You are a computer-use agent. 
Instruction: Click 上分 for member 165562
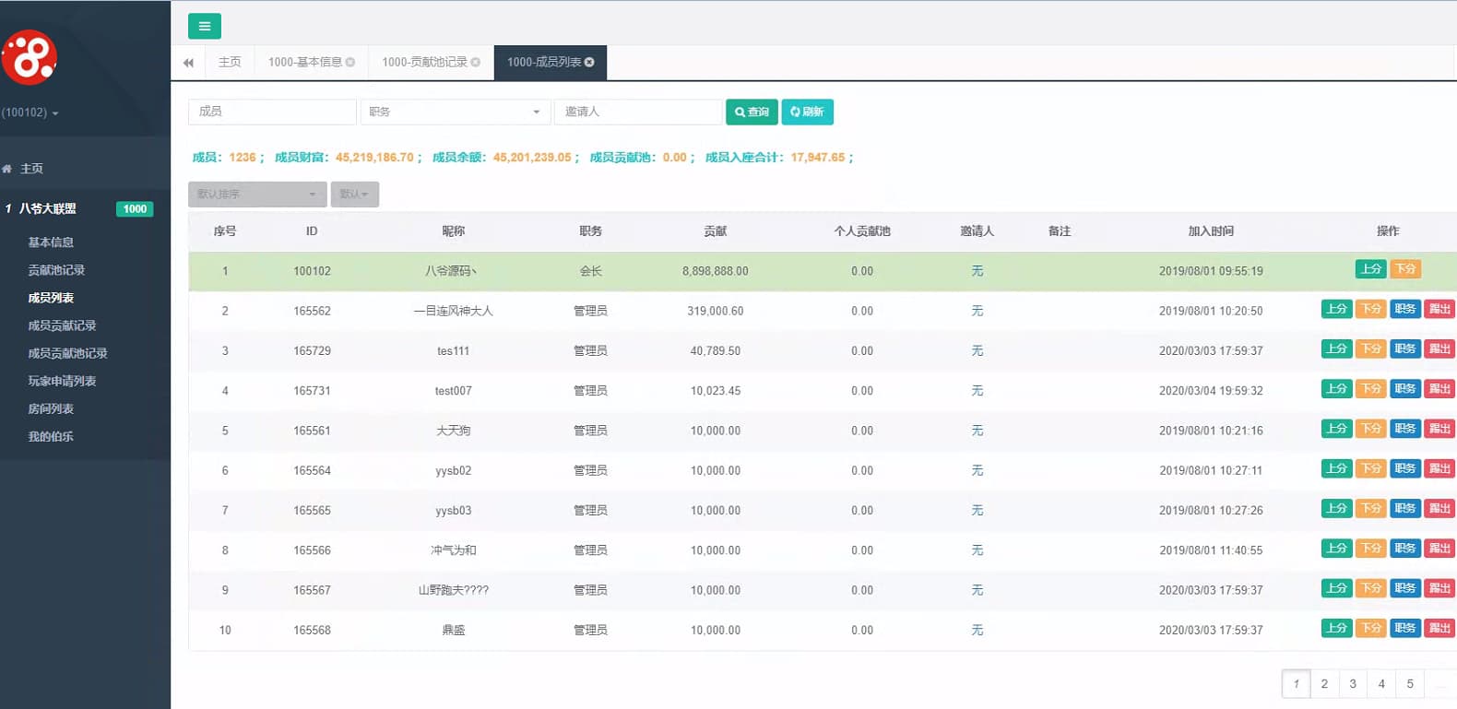coord(1336,309)
